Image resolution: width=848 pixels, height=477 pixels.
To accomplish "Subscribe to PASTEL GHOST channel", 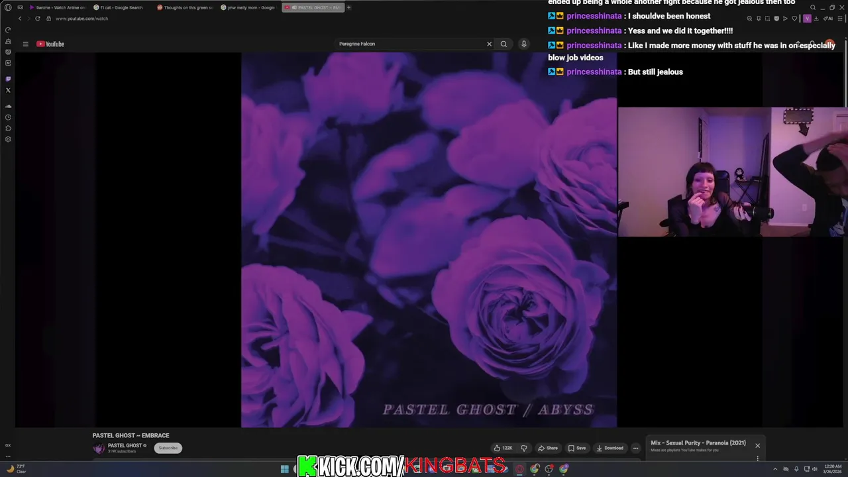I will coord(168,448).
